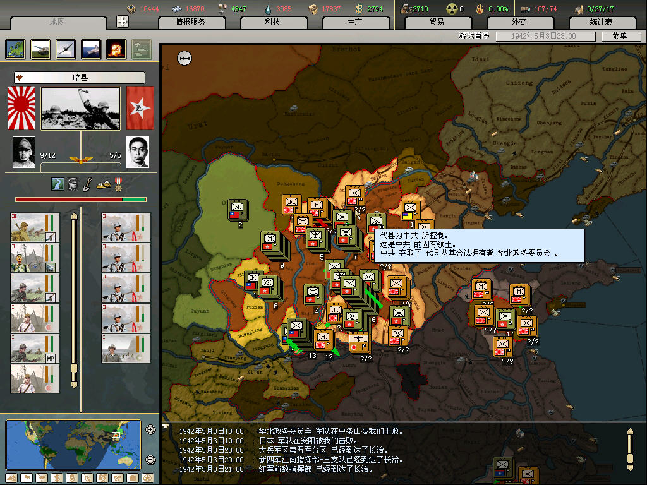
Task: Open the 生产 tab
Action: (x=355, y=22)
